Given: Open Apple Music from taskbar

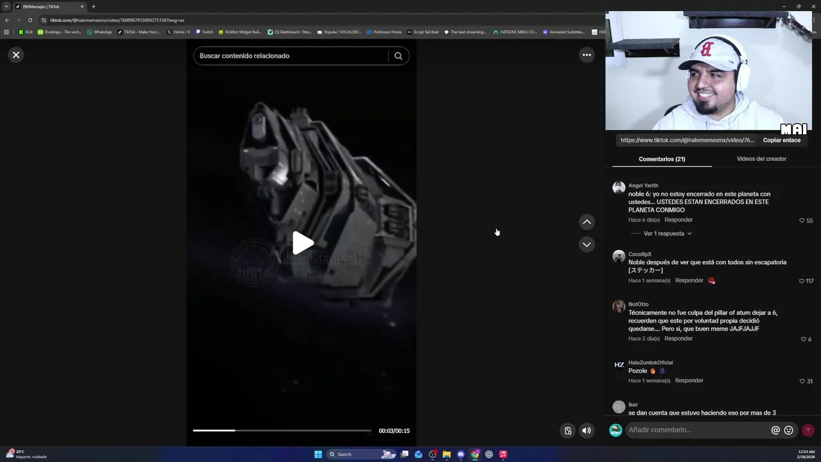Looking at the screenshot, I should [x=503, y=454].
